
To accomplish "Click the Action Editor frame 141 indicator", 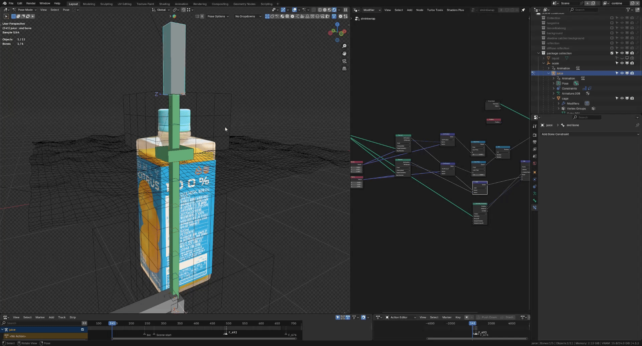I will 472,323.
